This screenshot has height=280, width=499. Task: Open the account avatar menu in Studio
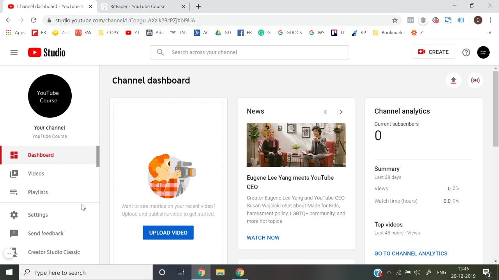tap(483, 52)
